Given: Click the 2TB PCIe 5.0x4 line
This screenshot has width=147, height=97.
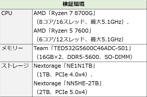Looking at the screenshot, I should (x=62, y=92).
